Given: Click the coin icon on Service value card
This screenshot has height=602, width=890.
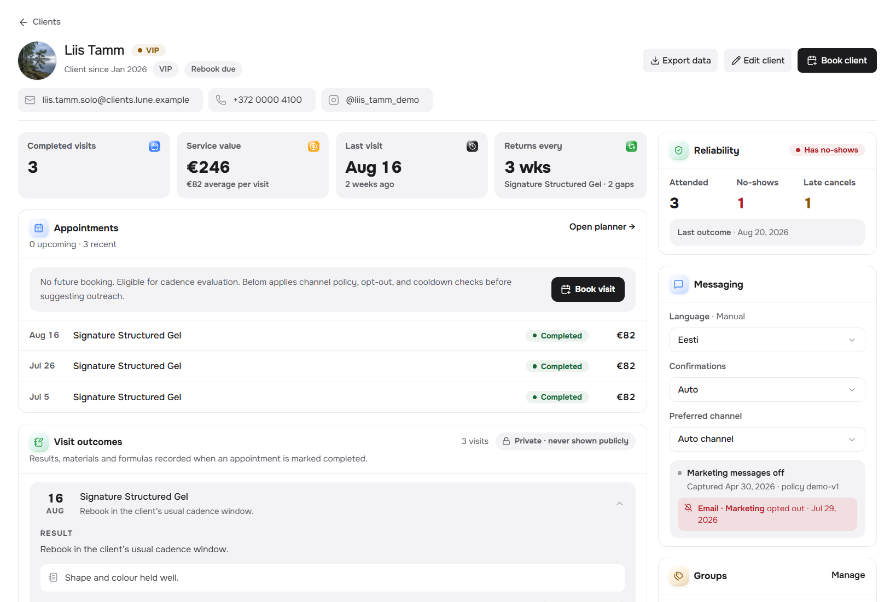Looking at the screenshot, I should pos(313,147).
